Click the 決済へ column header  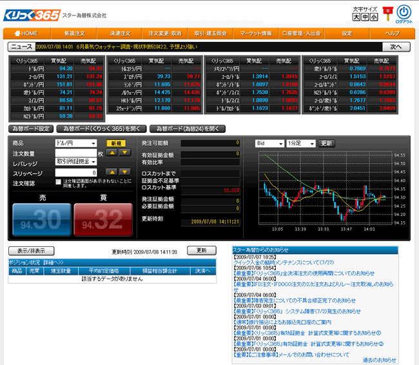pos(203,271)
